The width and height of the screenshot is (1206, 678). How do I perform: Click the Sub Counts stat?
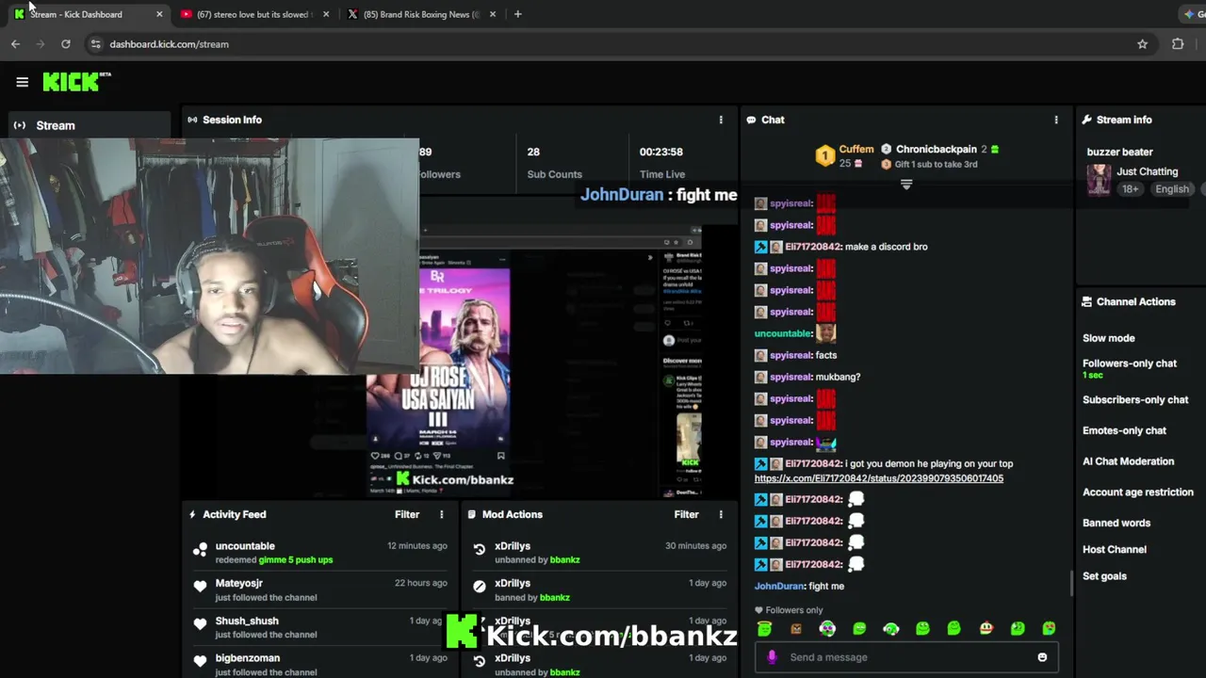coord(554,163)
